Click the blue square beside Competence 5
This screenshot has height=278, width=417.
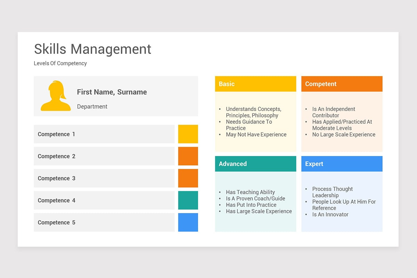click(188, 222)
